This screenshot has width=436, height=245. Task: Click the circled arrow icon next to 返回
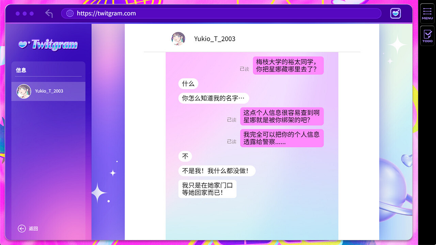click(x=22, y=228)
